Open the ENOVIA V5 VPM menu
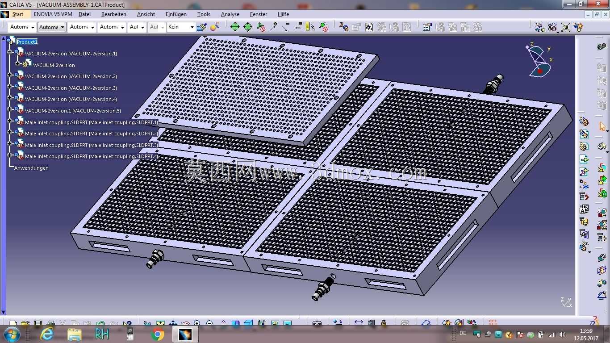The image size is (610, 343). (x=53, y=14)
